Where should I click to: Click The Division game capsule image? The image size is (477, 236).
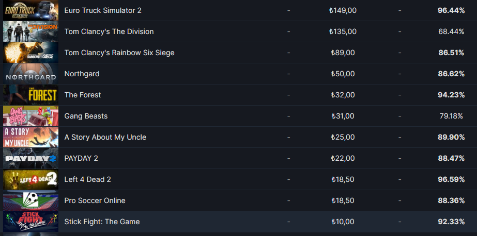pos(30,31)
